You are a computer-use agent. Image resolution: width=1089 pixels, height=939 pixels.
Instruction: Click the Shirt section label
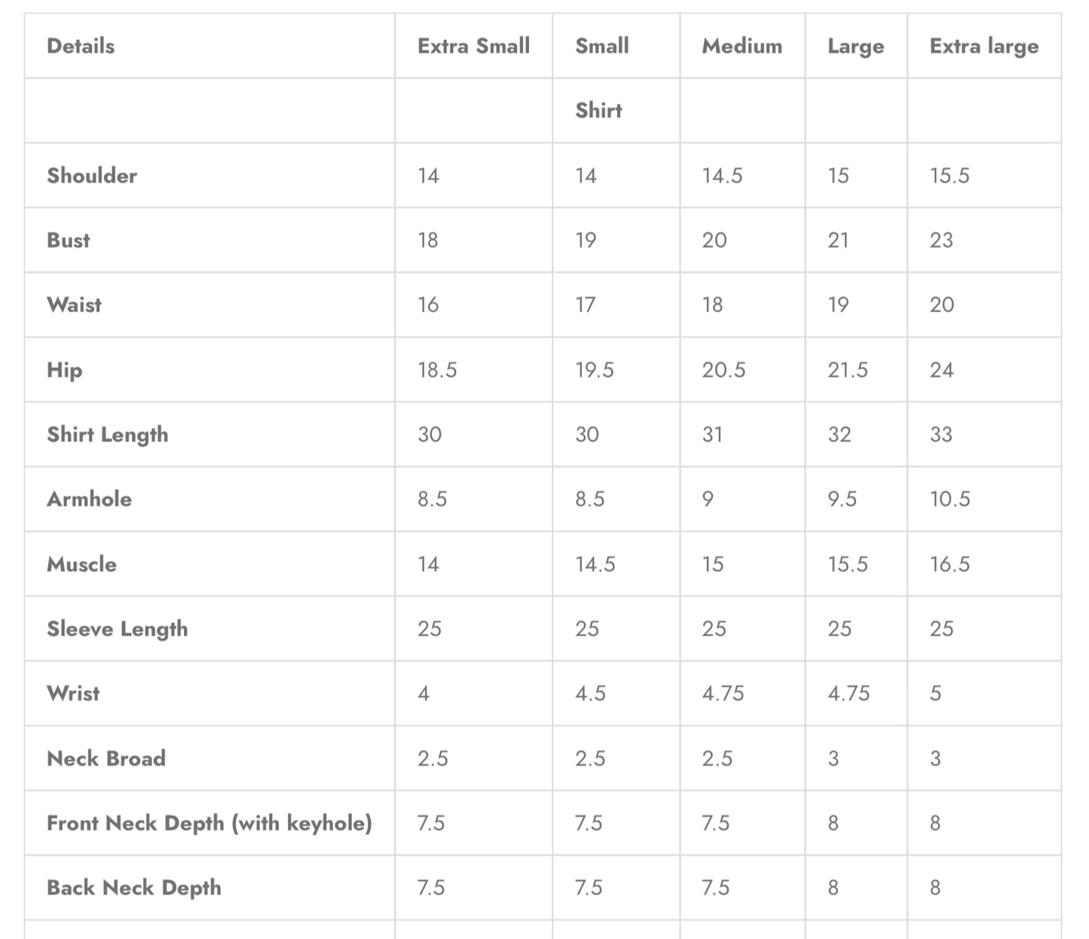click(x=598, y=110)
